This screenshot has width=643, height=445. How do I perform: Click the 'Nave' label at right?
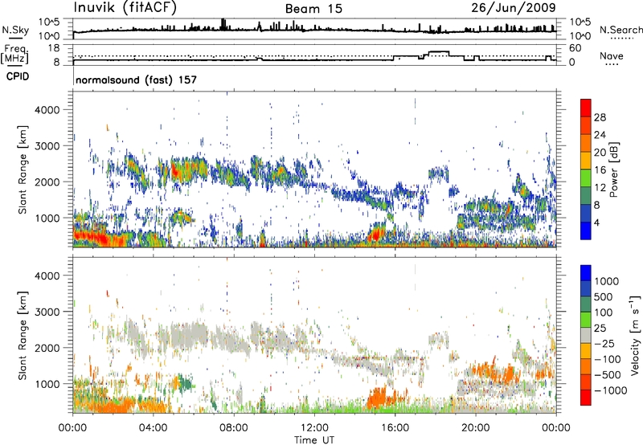click(x=612, y=56)
